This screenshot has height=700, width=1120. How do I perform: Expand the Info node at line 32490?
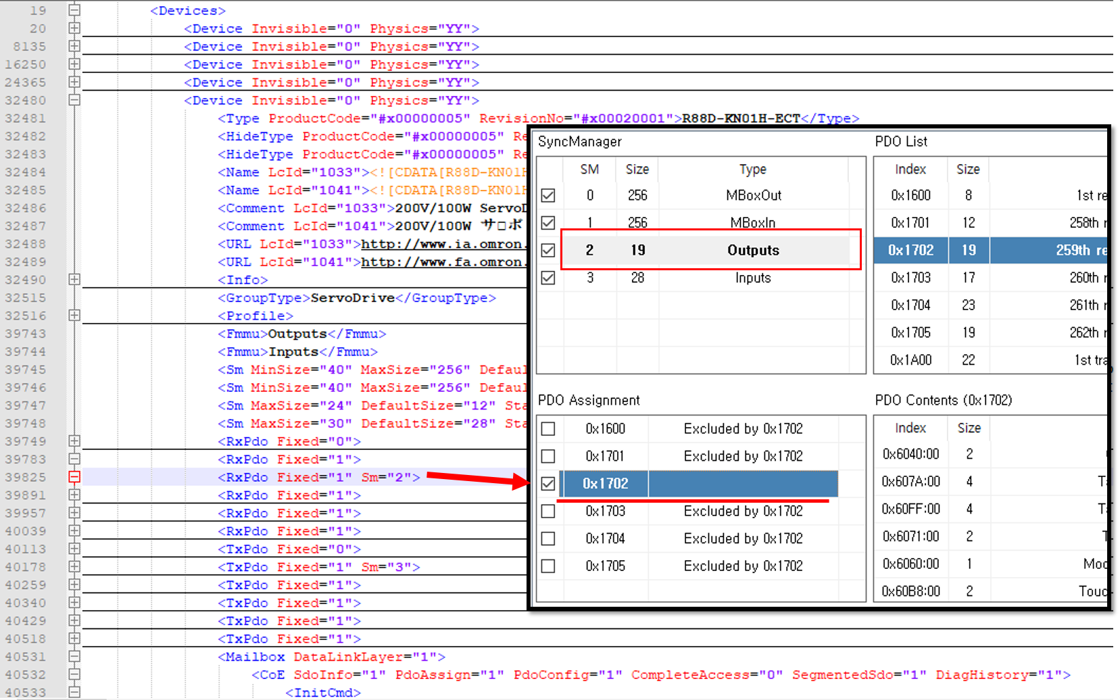pos(74,279)
